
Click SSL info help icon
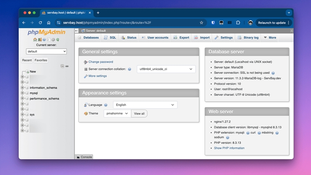tap(273, 73)
